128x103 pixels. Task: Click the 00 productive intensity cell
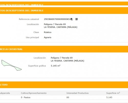click(x=68, y=97)
